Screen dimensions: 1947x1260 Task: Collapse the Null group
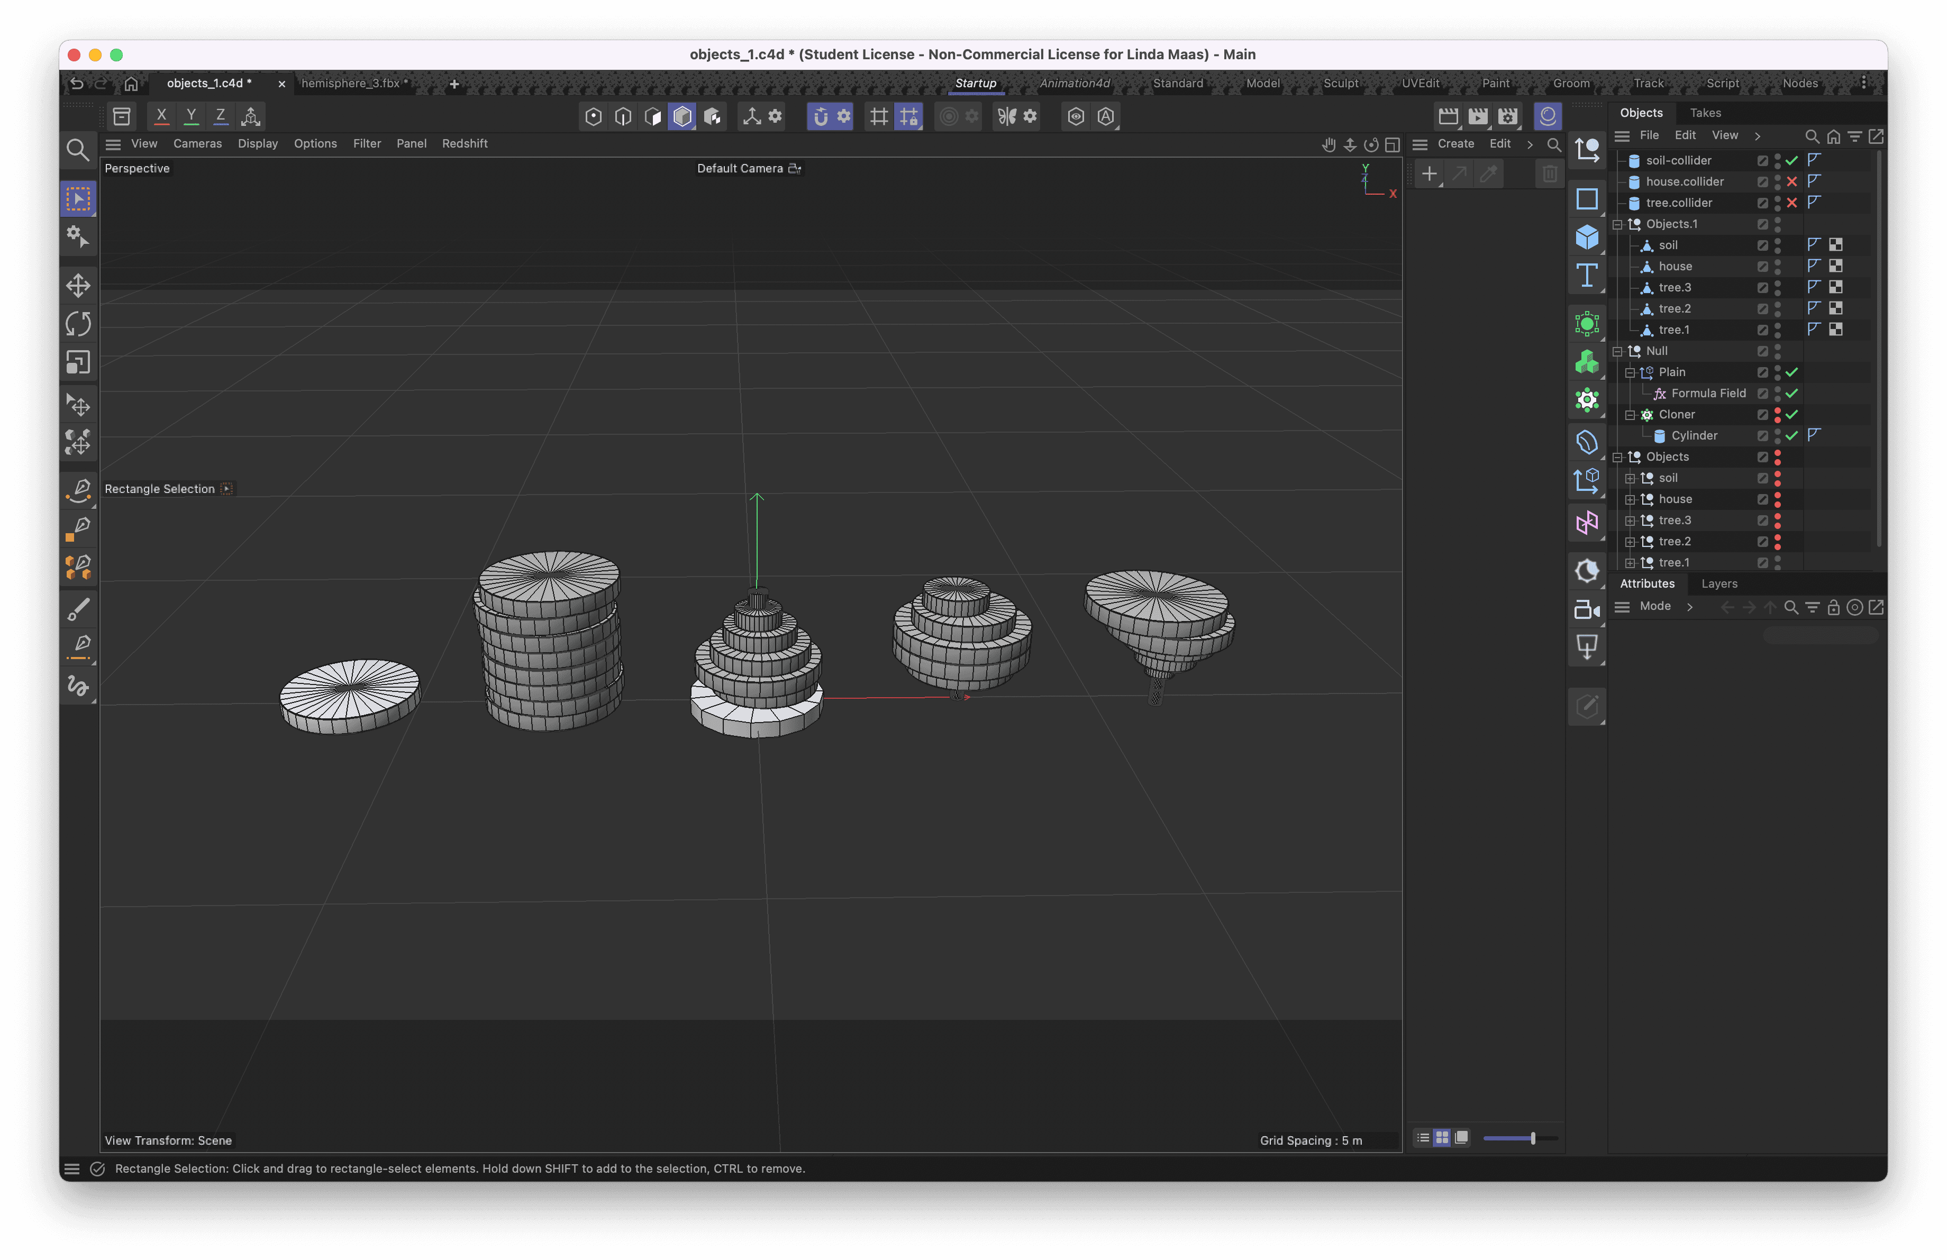pos(1618,351)
